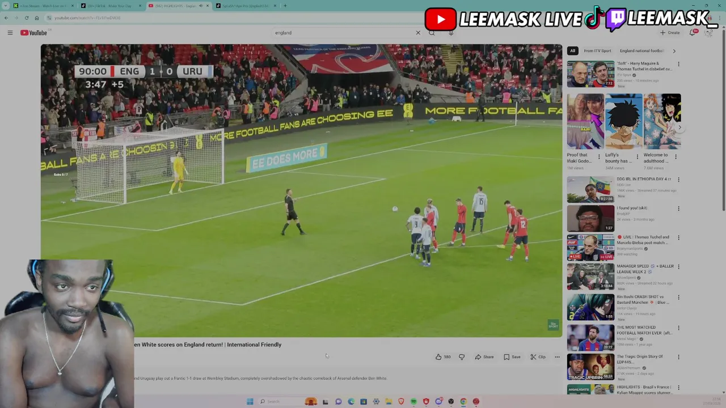Open options for Welcome to adulthood short
The image size is (726, 408).
676,157
